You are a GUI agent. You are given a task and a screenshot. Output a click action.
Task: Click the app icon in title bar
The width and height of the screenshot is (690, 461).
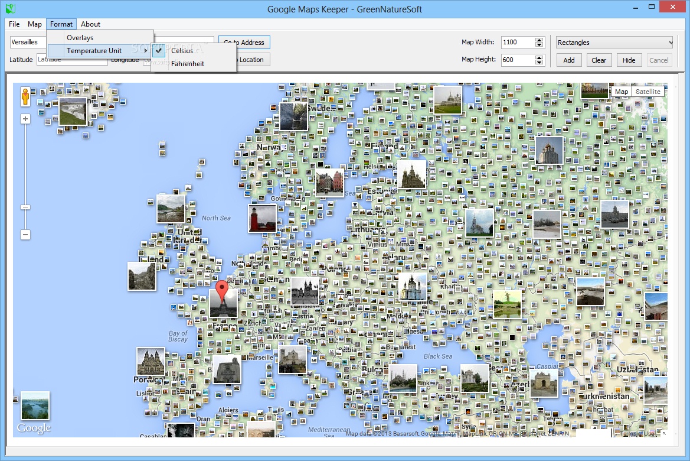[x=11, y=8]
